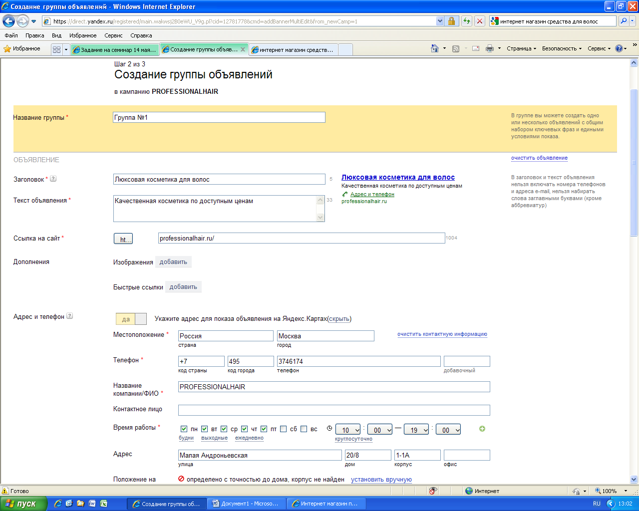Click the RSS feeds icon
This screenshot has height=511, width=639.
(x=456, y=48)
